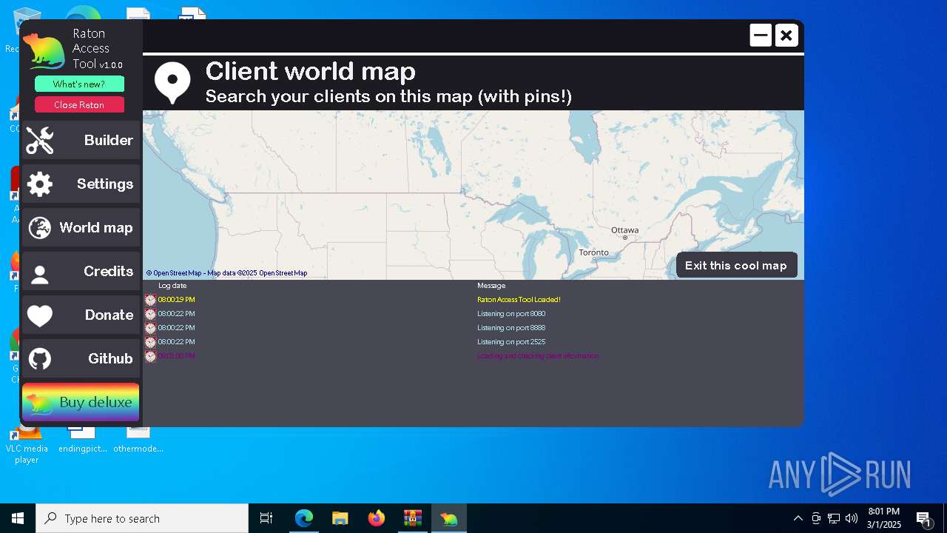Open the network tray icon

[x=834, y=518]
